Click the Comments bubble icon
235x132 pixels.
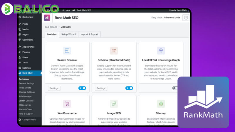(x=20, y=40)
